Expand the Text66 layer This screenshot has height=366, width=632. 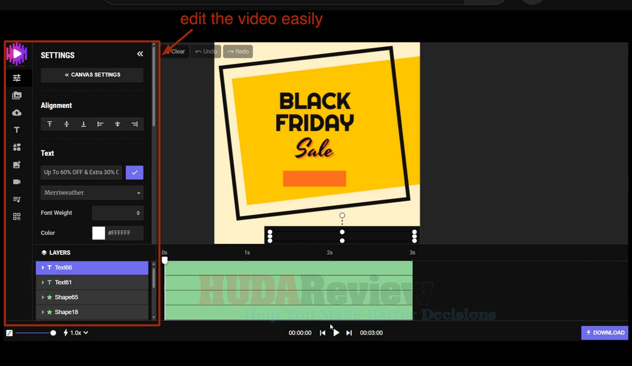[x=44, y=267]
